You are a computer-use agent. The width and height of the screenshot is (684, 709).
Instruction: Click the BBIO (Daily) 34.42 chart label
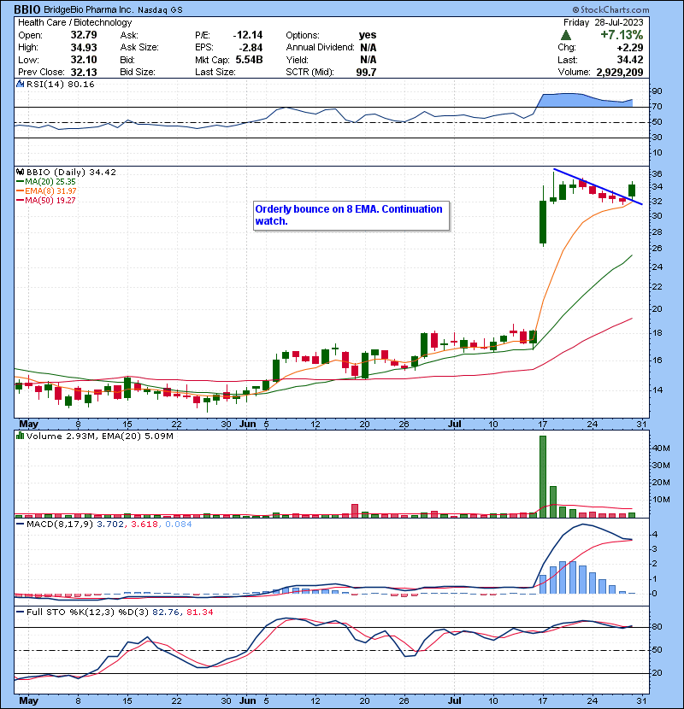click(71, 173)
